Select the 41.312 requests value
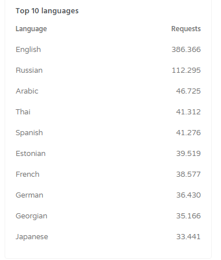Image resolution: width=221 pixels, height=260 pixels. point(188,112)
